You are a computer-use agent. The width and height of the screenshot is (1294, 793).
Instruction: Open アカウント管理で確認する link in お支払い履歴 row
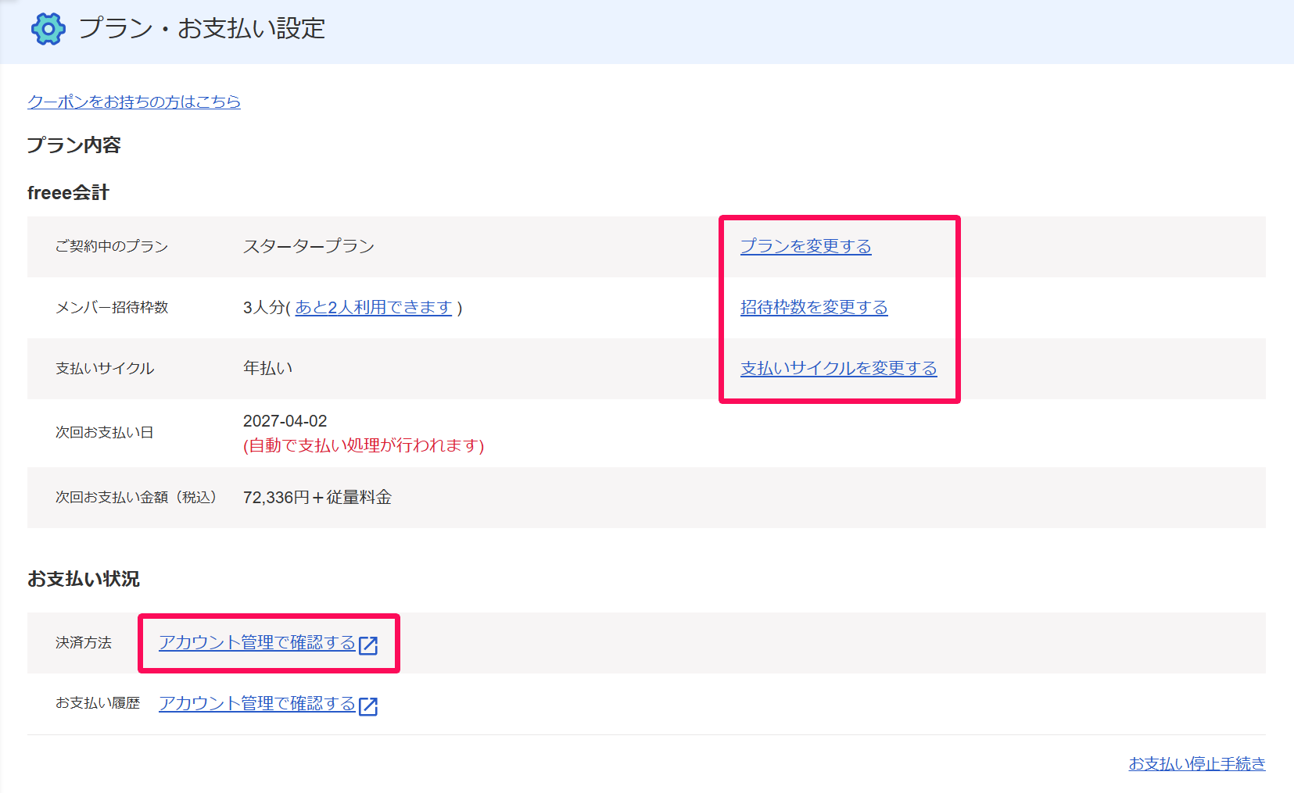point(257,703)
